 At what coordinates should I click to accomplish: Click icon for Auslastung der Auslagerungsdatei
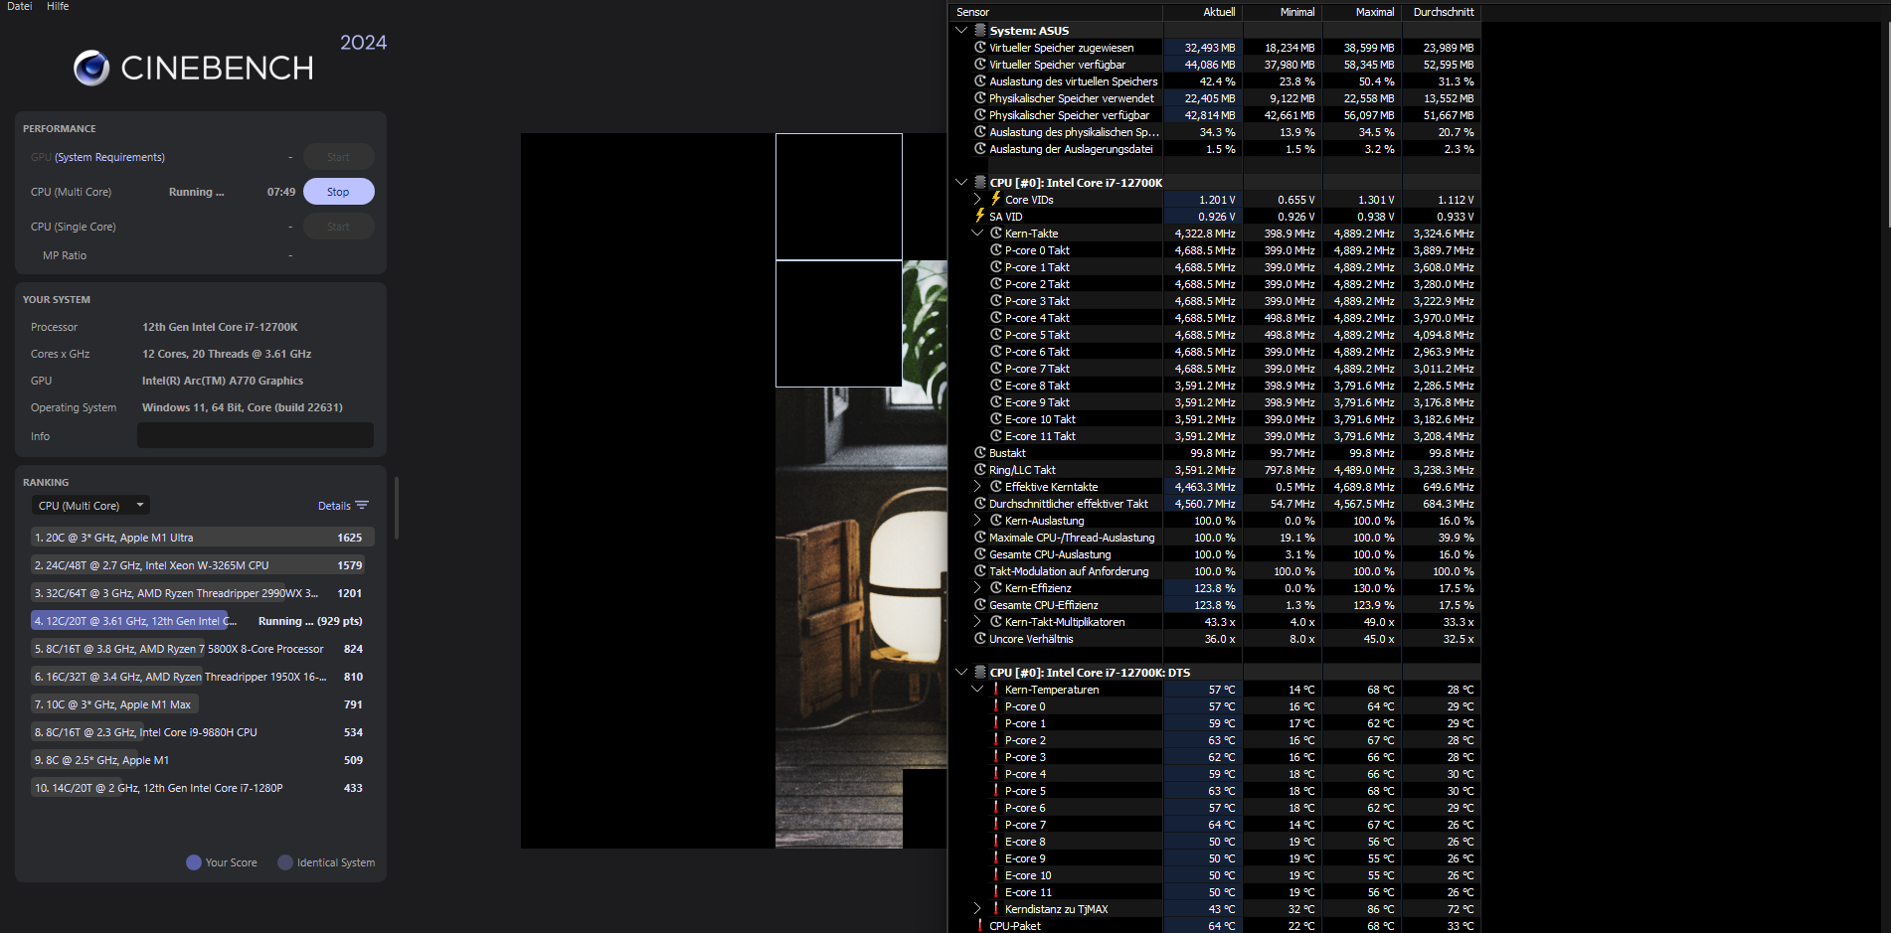pos(980,149)
